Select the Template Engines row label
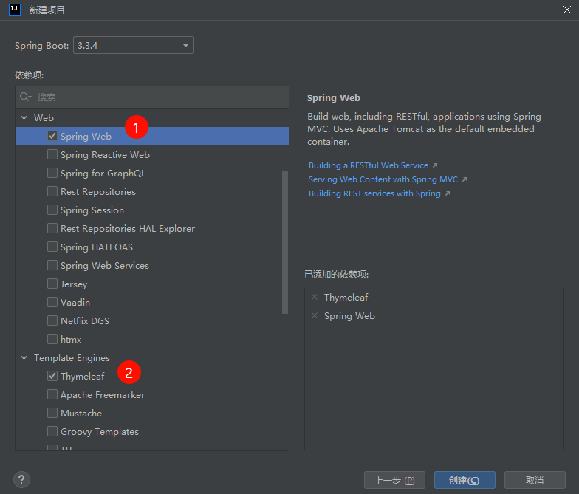 72,357
